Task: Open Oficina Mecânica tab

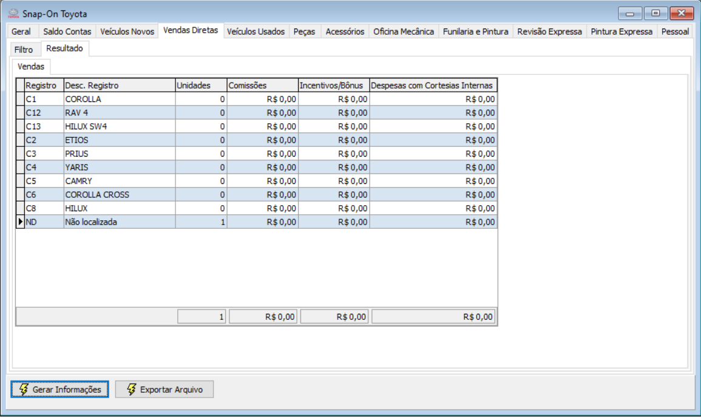Action: pyautogui.click(x=404, y=32)
